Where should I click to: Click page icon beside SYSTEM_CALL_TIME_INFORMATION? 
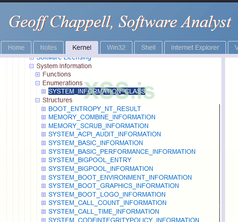(43, 212)
